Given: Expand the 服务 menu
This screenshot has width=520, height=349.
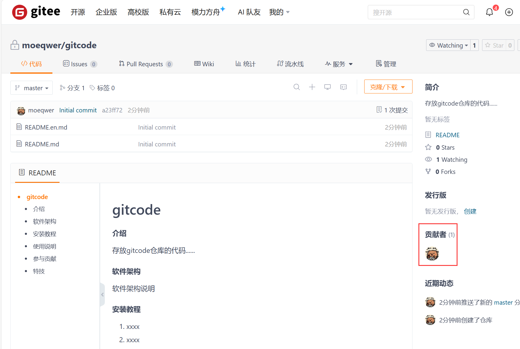Looking at the screenshot, I should click(339, 64).
